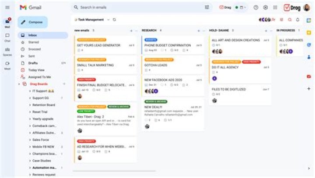Viewport: 315px width, 178px height.
Task: Open Gmail settings gear
Action: 266,7
